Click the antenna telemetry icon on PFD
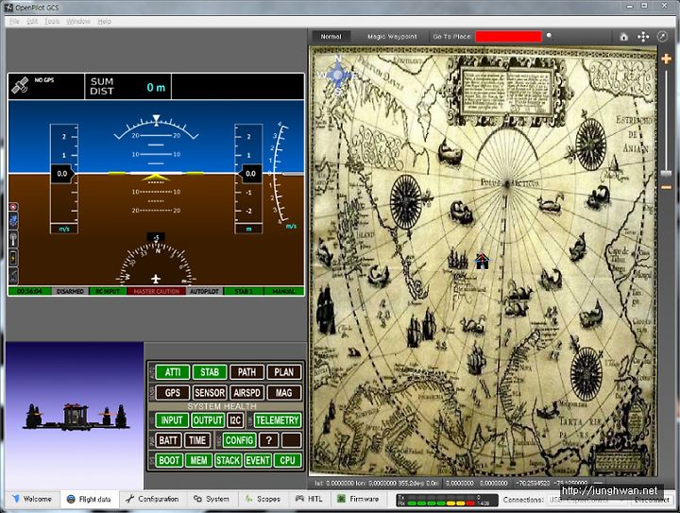Viewport: 680px width, 513px height. [x=13, y=239]
